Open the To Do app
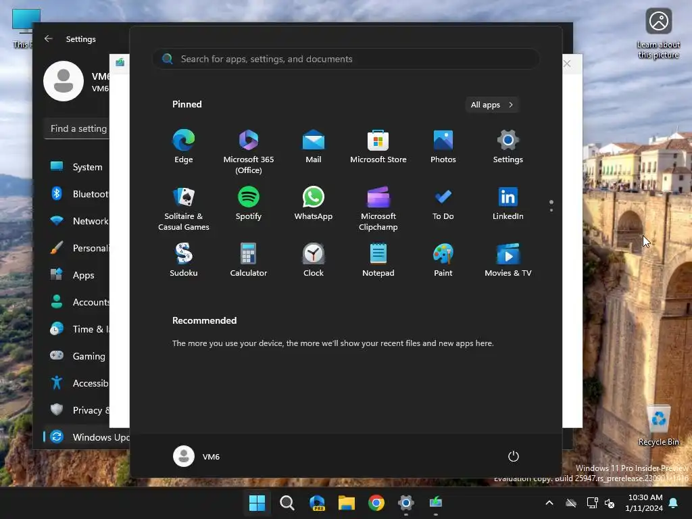692x519 pixels. tap(443, 203)
